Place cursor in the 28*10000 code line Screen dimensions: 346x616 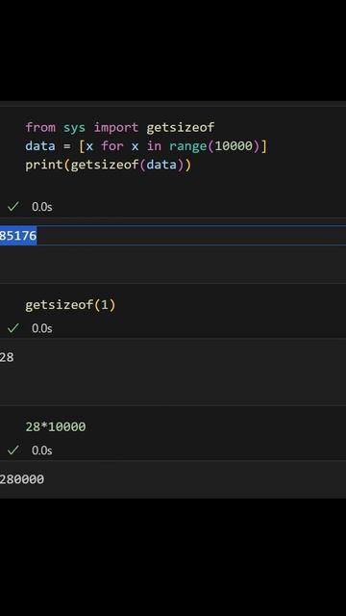(x=56, y=426)
